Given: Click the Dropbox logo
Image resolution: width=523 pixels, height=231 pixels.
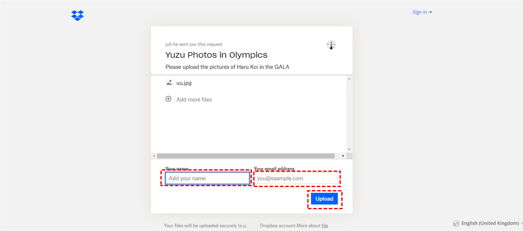Looking at the screenshot, I should [78, 16].
